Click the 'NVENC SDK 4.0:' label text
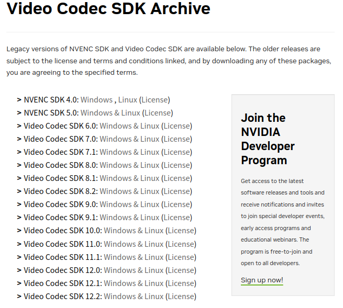Screen dimensions: 343x308 [51, 100]
